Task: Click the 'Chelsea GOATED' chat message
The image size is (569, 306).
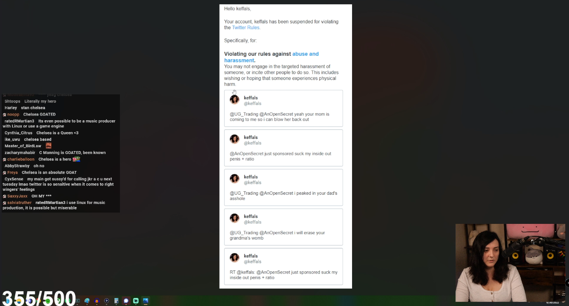Action: pyautogui.click(x=39, y=115)
